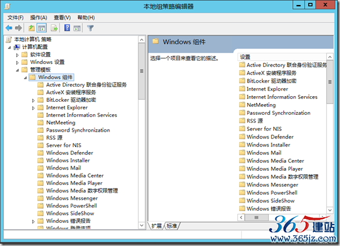Open Help via the blue question icon

point(67,28)
